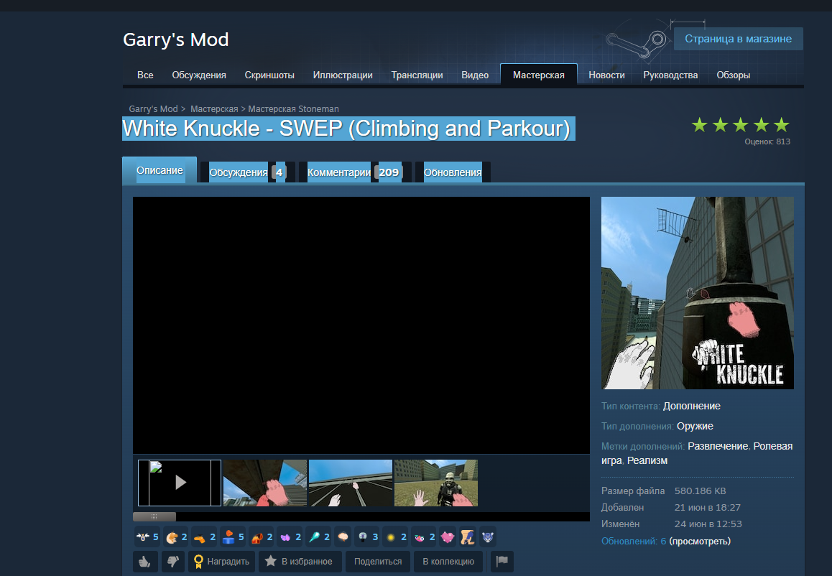Click the report flag icon
832x576 pixels.
(502, 561)
